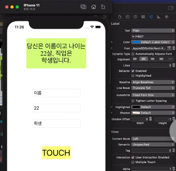Enable Tighten Letter Spacing
Screen dimensions: 176x171
point(133,101)
